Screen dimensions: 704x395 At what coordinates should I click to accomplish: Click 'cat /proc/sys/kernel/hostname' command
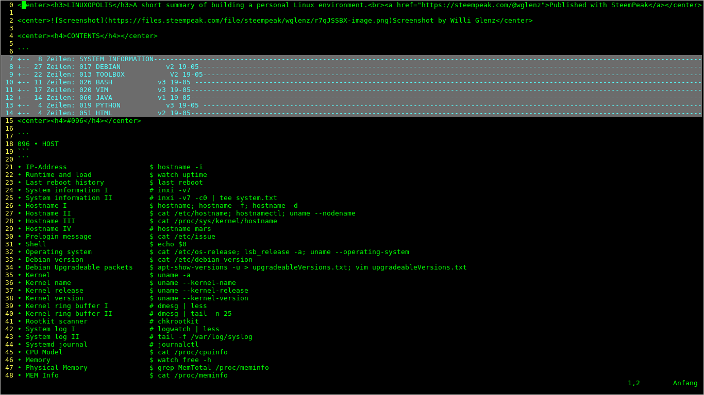[217, 221]
